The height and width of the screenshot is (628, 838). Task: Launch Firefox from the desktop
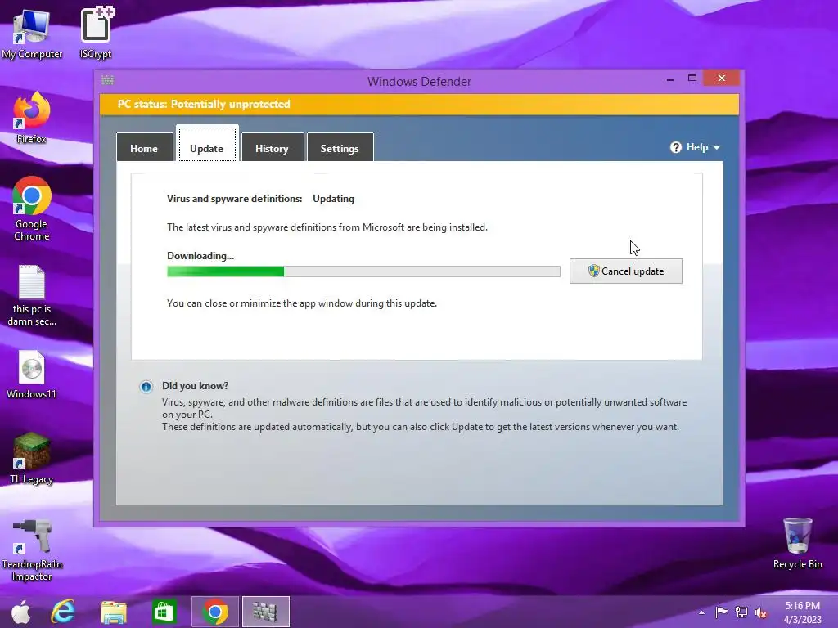tap(32, 118)
